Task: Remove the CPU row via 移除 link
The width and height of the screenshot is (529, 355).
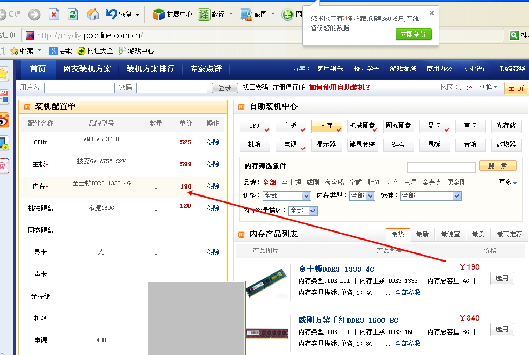Action: (213, 142)
